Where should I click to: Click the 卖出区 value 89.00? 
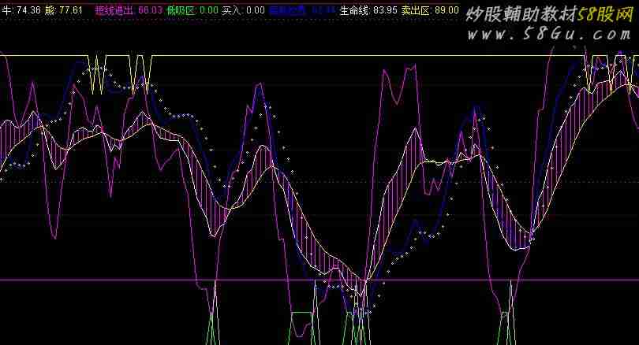point(446,10)
